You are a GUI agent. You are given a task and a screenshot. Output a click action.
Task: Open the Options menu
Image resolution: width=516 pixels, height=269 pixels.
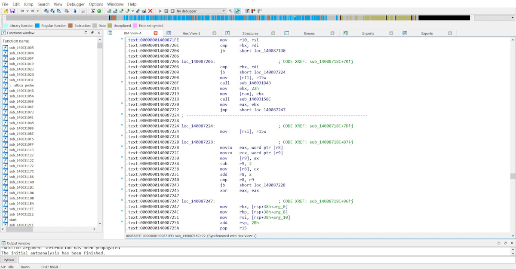[96, 4]
